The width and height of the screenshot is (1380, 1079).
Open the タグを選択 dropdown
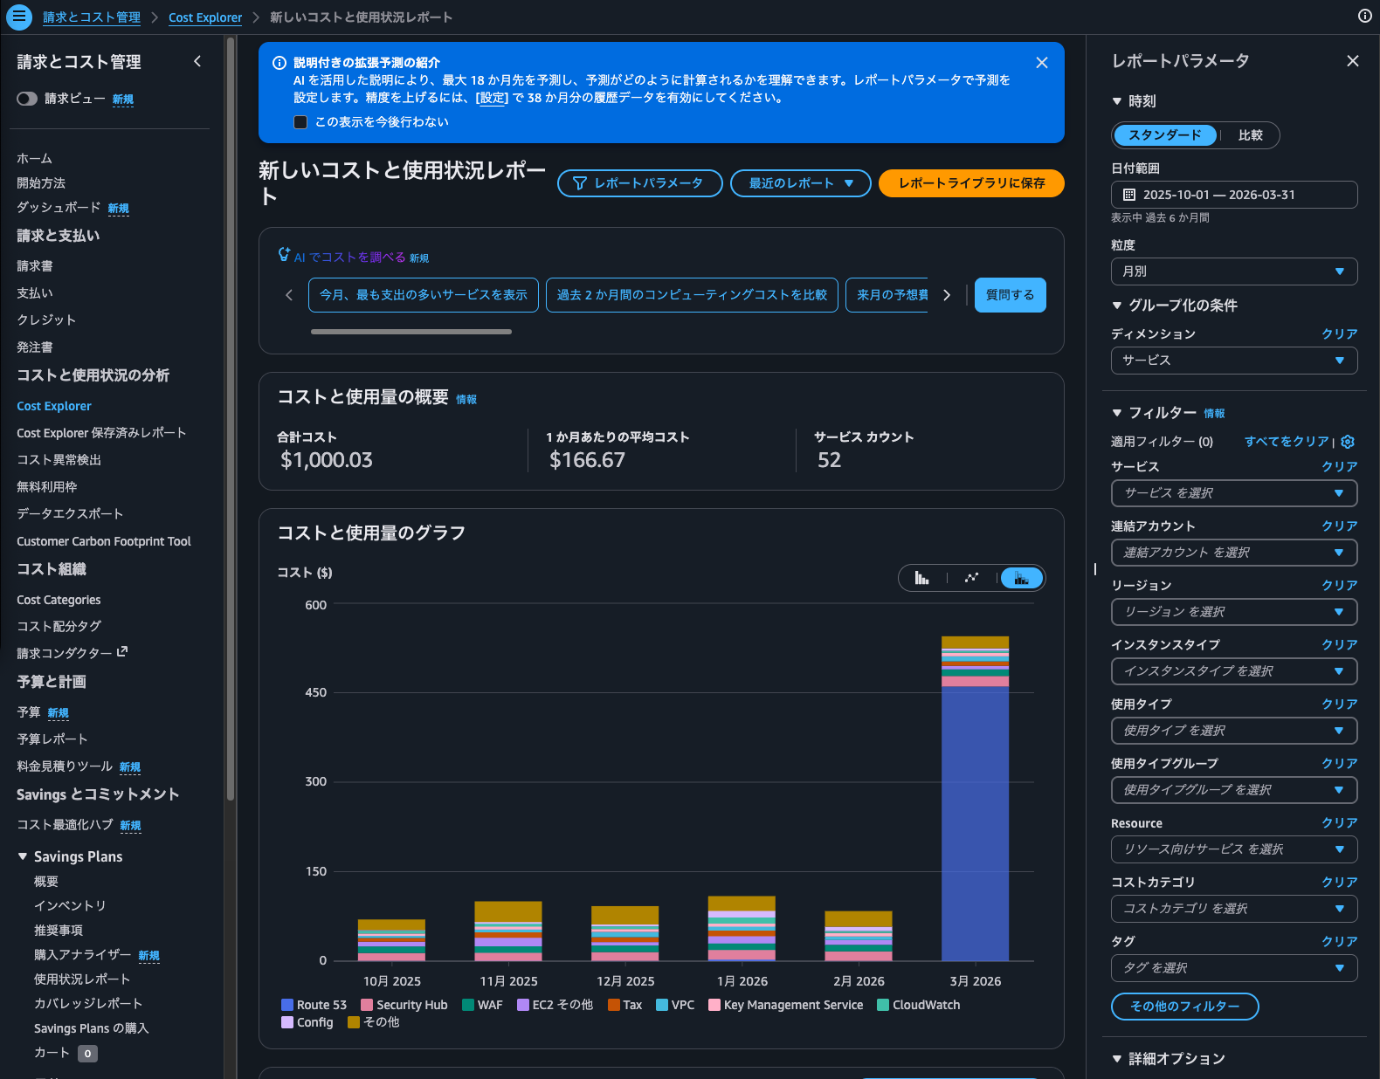tap(1234, 968)
